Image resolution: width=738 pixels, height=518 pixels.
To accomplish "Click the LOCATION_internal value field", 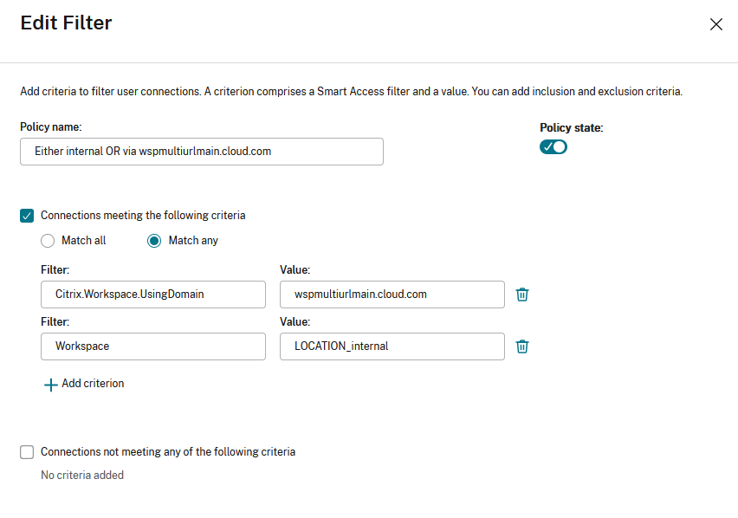I will coord(392,346).
